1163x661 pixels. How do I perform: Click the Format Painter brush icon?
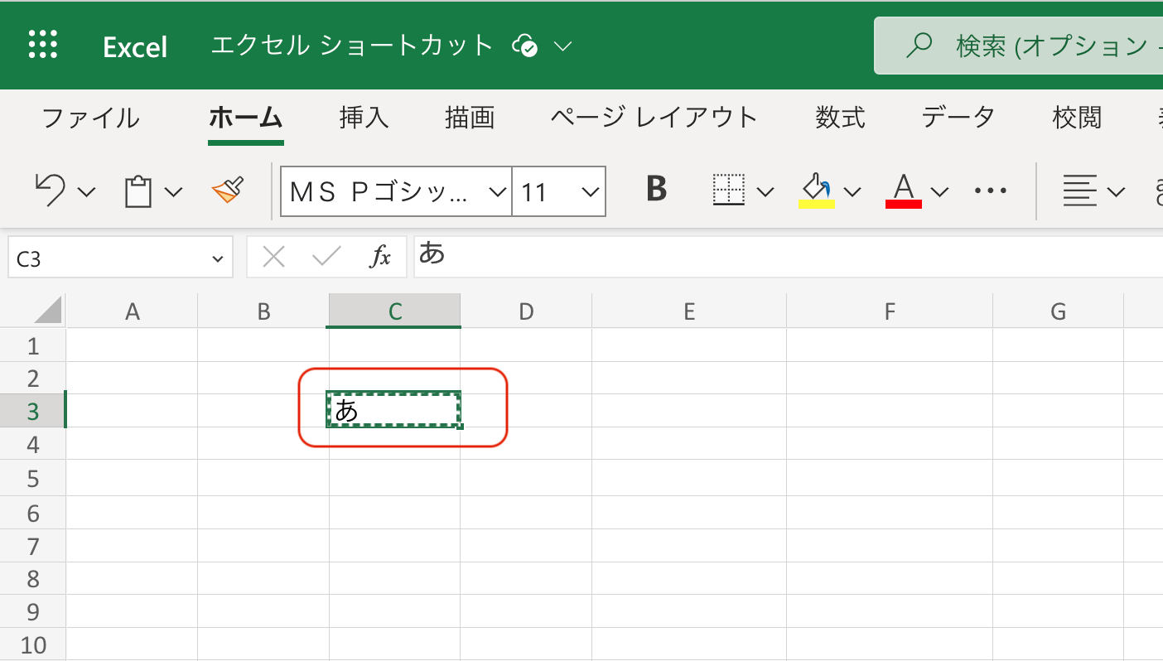[x=228, y=191]
